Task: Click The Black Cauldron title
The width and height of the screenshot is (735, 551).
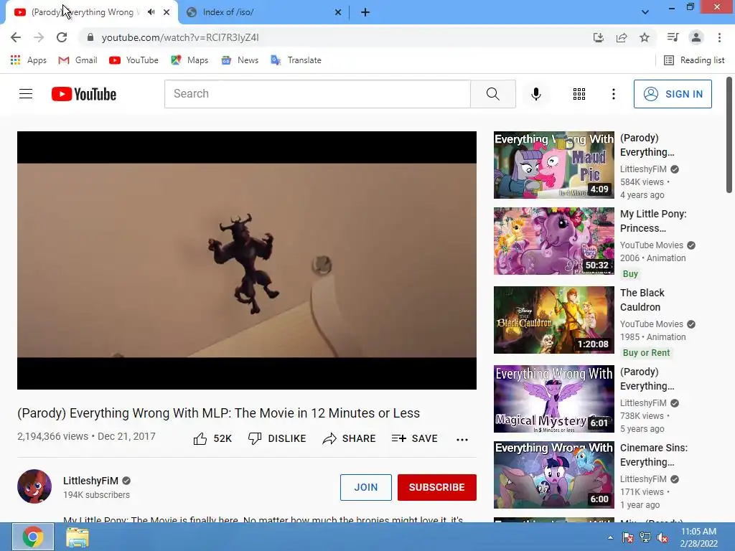Action: point(642,300)
